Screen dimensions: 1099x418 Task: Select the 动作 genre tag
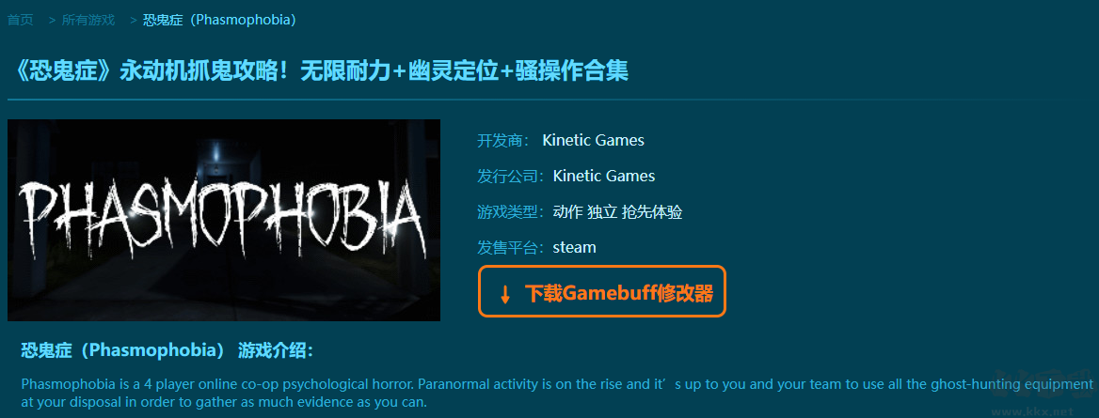(567, 212)
